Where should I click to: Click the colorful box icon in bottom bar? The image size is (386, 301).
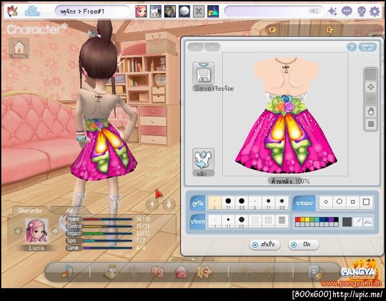[67, 271]
